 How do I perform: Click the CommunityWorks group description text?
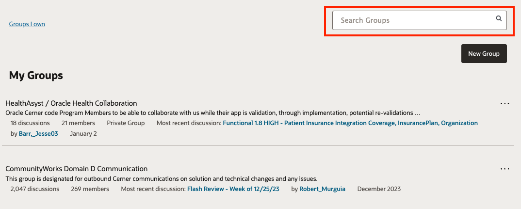[162, 179]
